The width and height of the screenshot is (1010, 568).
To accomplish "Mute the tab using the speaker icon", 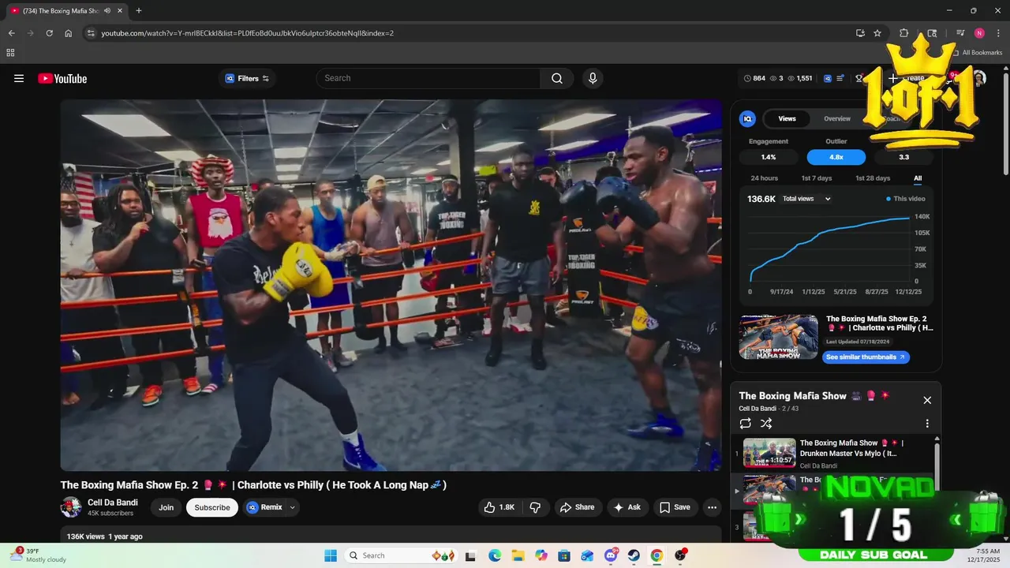I will [107, 10].
